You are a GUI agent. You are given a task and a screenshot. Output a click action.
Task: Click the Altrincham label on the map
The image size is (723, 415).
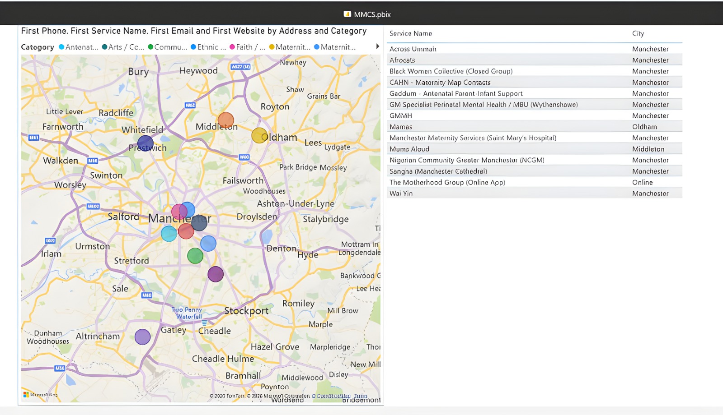click(x=98, y=336)
